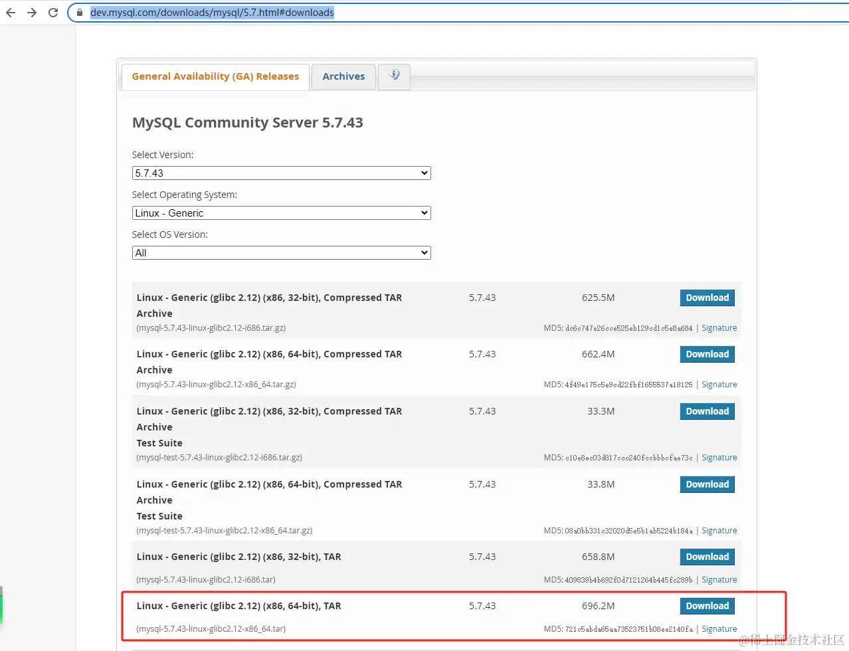Download the 64-bit Test Suite 33.8M

[x=707, y=484]
